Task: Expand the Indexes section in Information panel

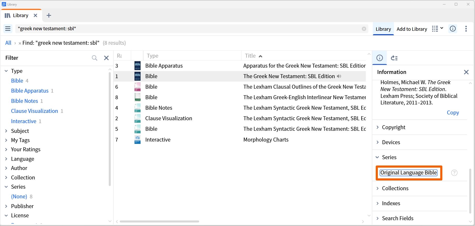Action: tap(378, 203)
